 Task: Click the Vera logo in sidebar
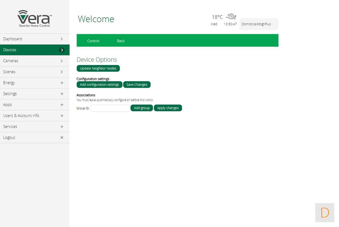pos(34,18)
